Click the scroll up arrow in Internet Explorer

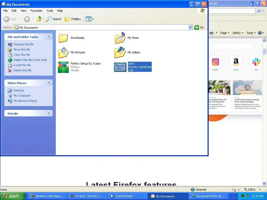(x=264, y=40)
